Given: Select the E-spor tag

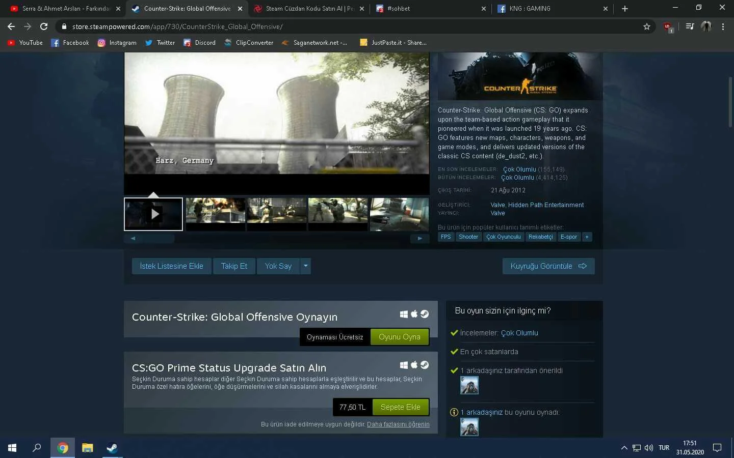Looking at the screenshot, I should pos(569,237).
